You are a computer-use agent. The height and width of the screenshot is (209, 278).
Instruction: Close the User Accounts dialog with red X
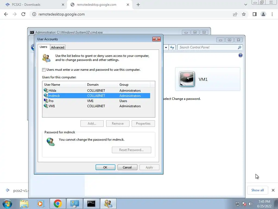pos(156,39)
